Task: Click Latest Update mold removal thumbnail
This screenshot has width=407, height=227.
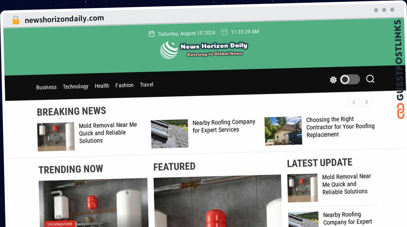Action: click(x=303, y=188)
